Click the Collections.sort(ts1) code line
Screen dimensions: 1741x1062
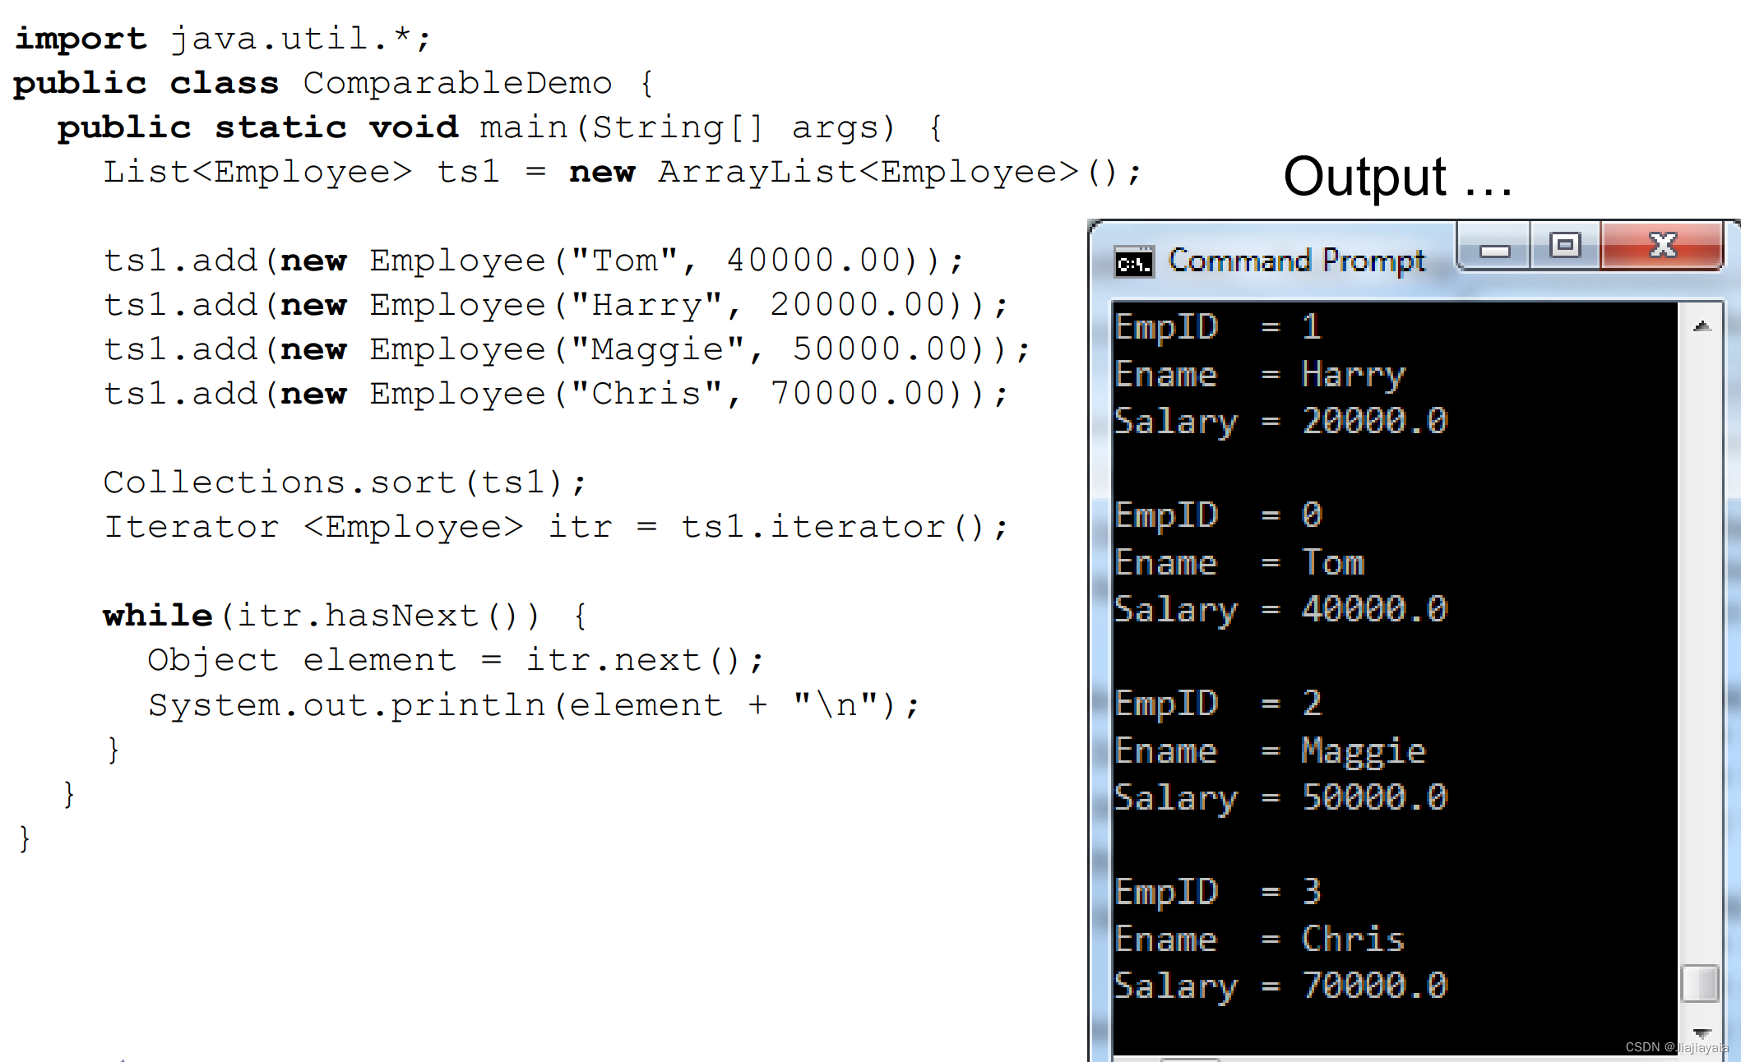point(345,483)
